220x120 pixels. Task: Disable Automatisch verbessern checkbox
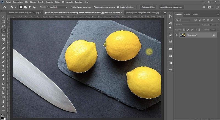(95, 7)
